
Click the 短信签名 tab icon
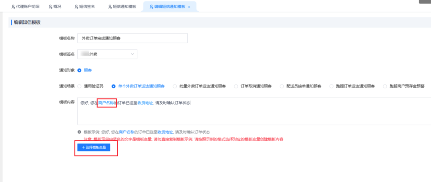77,7
